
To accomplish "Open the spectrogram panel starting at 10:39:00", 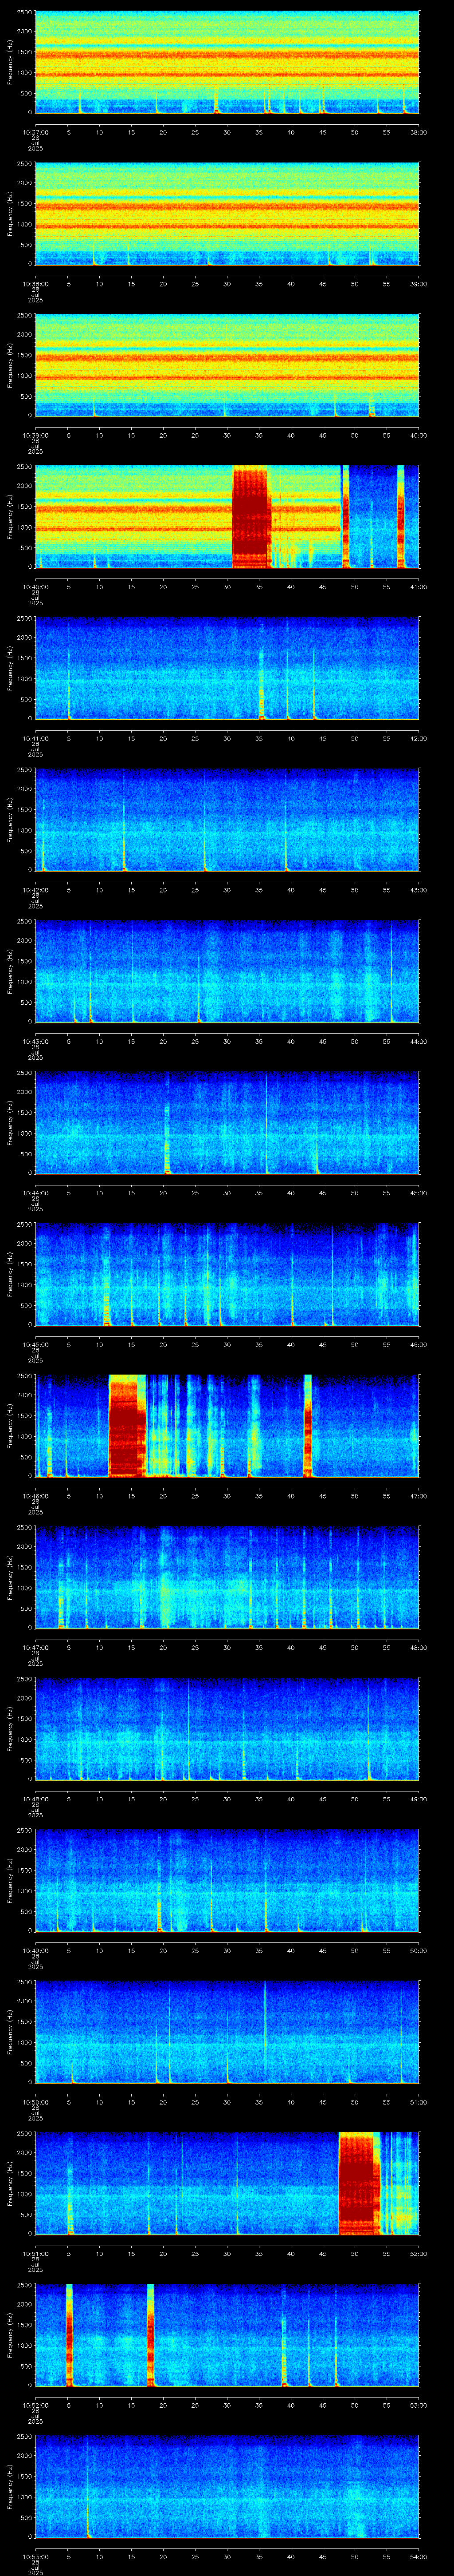I will (227, 366).
